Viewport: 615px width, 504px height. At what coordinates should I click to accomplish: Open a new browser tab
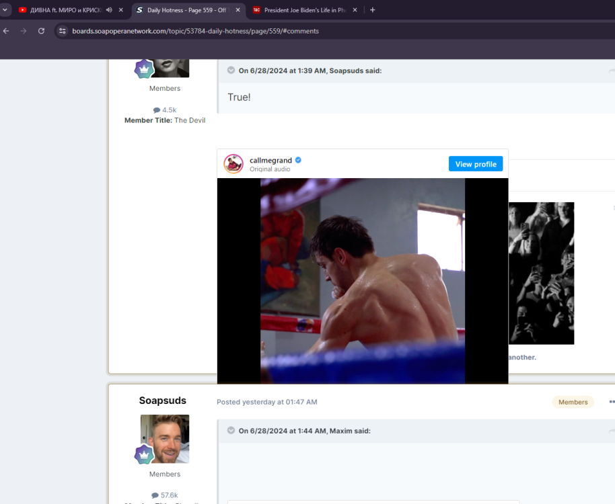coord(373,10)
